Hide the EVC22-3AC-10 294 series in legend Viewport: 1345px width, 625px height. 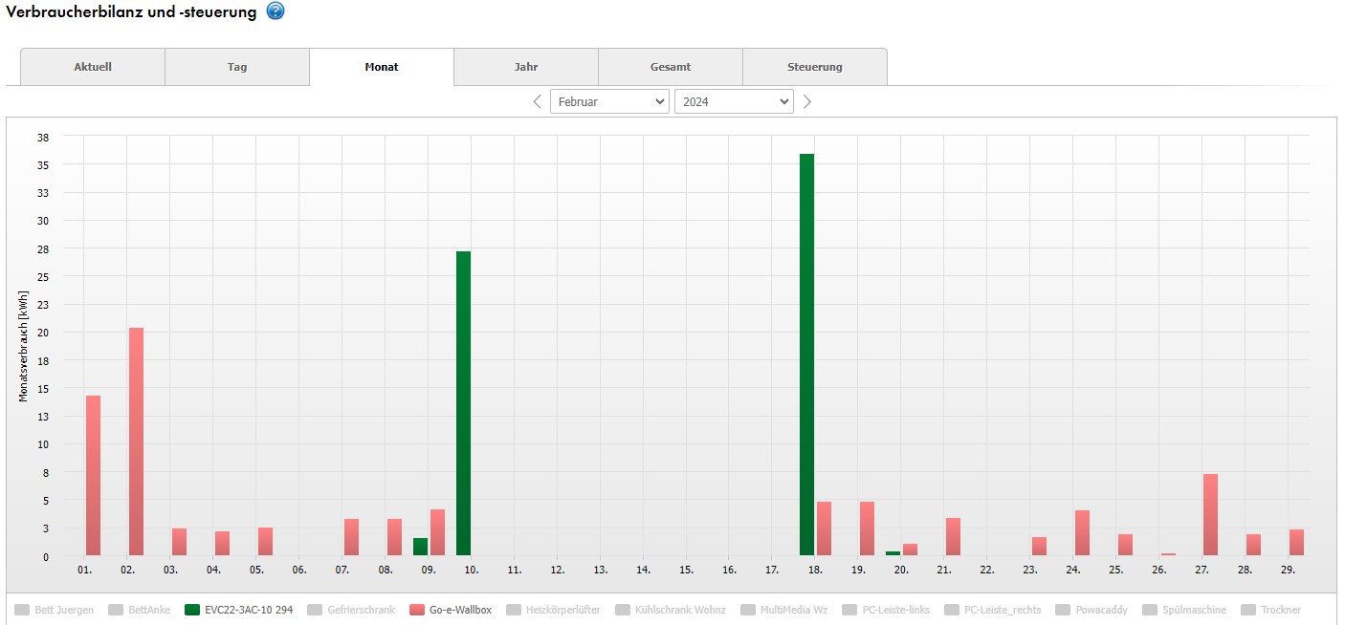[x=238, y=610]
